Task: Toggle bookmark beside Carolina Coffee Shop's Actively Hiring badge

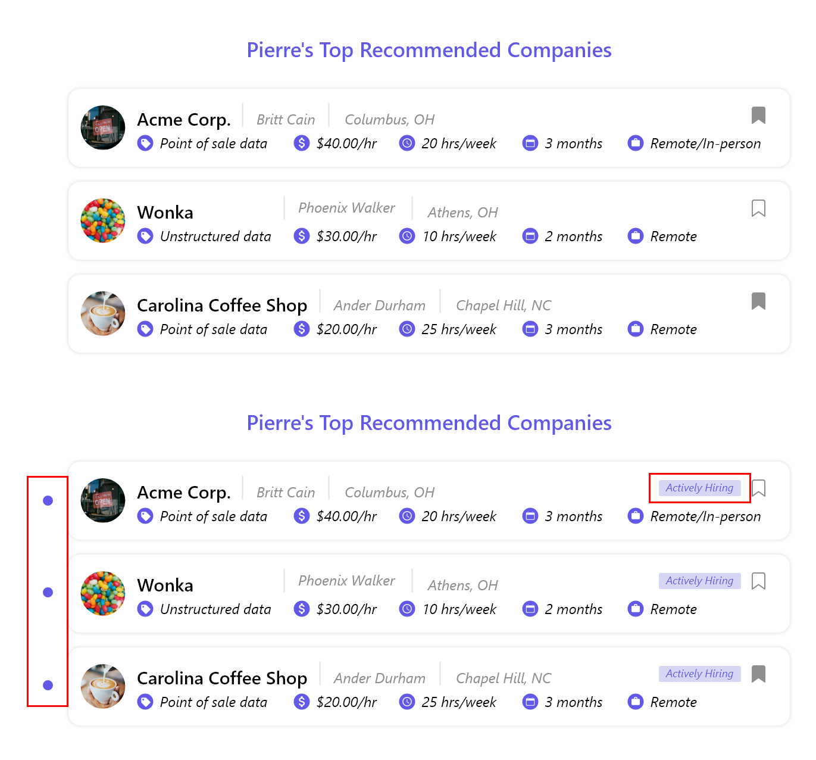Action: [758, 674]
